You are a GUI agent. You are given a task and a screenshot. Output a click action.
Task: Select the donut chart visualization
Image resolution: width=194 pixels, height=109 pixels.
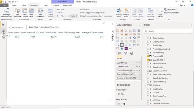tap(135, 38)
